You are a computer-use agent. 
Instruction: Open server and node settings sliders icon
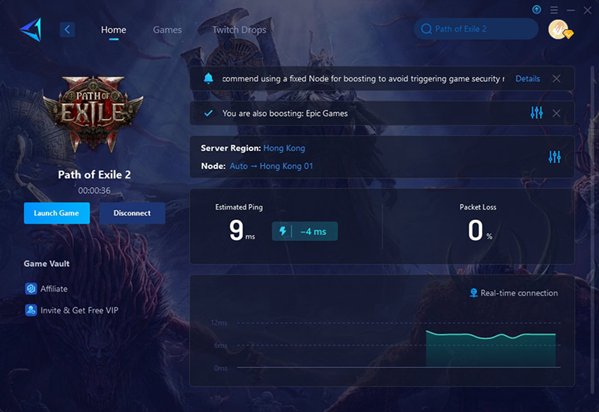[554, 157]
